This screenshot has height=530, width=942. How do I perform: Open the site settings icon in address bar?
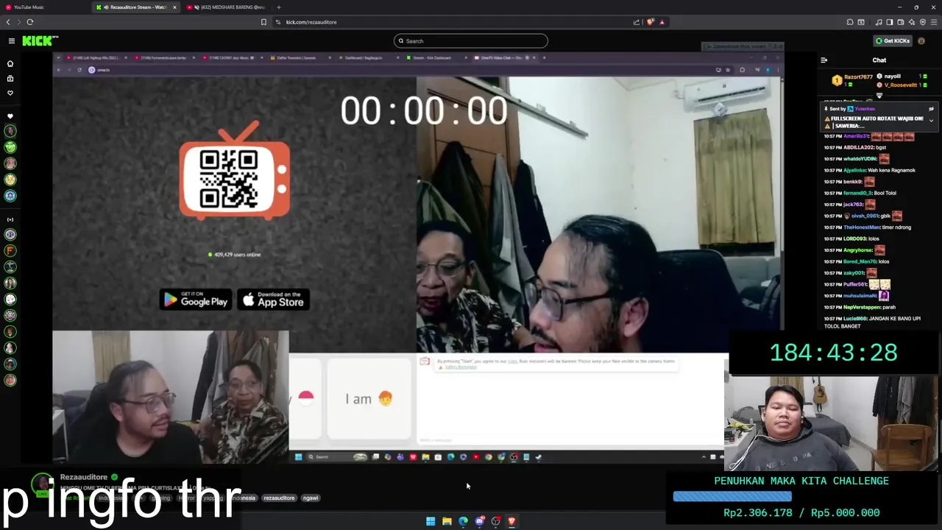pyautogui.click(x=278, y=22)
